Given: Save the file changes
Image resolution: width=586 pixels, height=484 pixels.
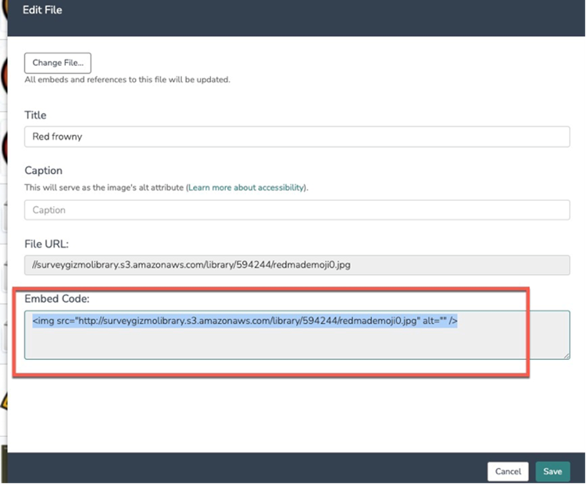Looking at the screenshot, I should coord(552,472).
